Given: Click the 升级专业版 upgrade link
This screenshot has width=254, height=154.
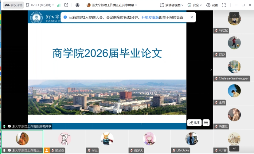Looking at the screenshot, I should coord(150,18).
